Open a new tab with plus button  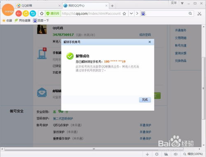112,6
